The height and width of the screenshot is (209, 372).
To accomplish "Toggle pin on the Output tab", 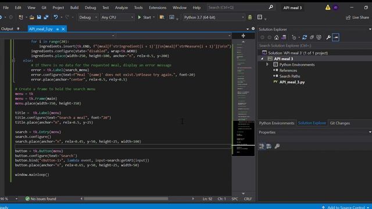I will coord(18,29).
